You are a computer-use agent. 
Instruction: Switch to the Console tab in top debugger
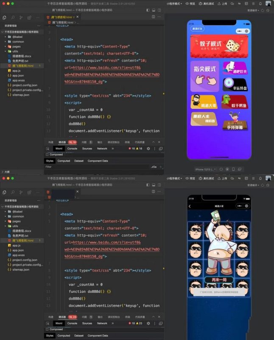tap(72, 149)
